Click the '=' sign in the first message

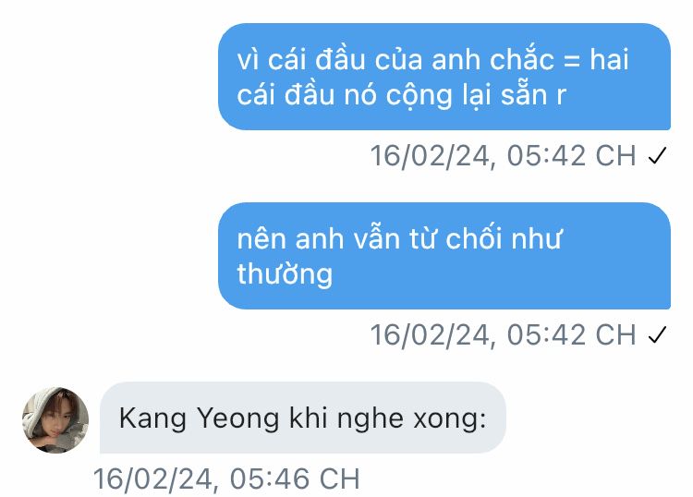pos(572,60)
